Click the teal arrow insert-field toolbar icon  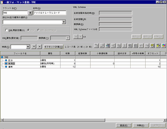108,46
